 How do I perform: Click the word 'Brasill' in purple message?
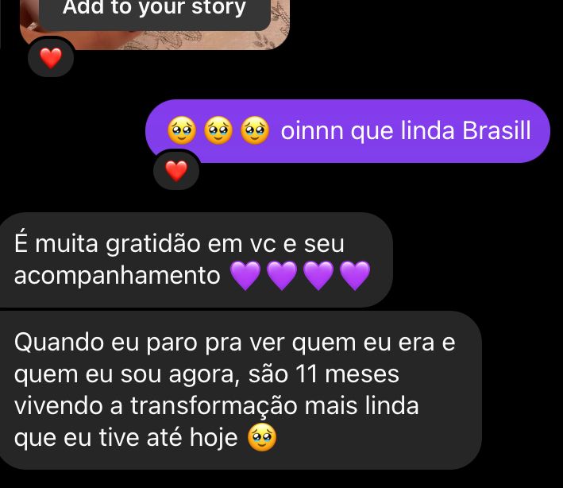click(496, 130)
